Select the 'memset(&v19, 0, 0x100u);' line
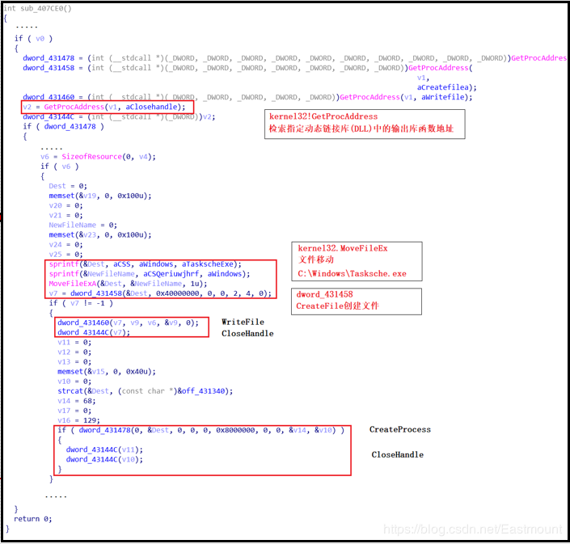 (x=100, y=196)
